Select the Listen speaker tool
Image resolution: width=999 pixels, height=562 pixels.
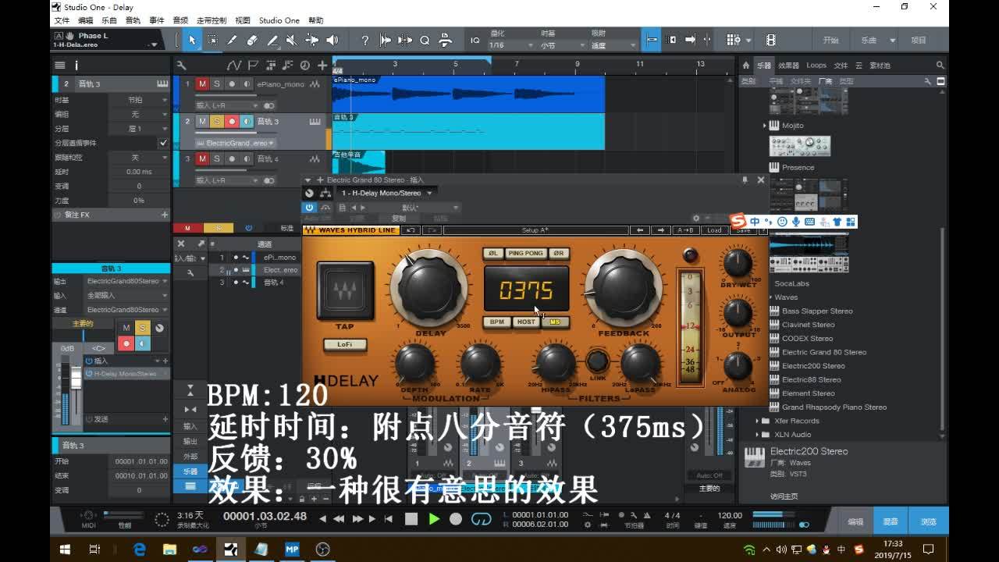(332, 40)
